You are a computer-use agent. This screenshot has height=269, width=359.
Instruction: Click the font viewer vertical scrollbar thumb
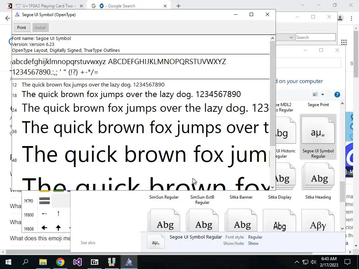(x=272, y=94)
